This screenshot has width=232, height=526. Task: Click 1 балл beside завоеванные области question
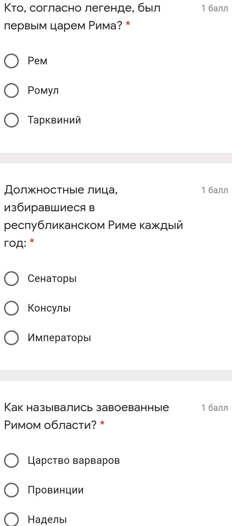coord(215,408)
